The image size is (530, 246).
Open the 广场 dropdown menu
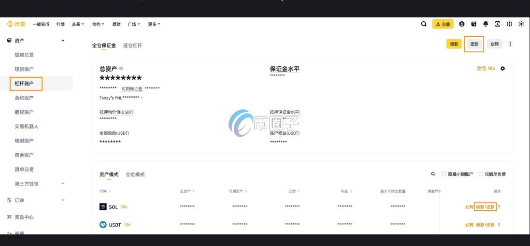coord(134,24)
